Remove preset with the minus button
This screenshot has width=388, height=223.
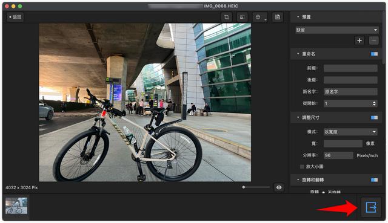(373, 40)
